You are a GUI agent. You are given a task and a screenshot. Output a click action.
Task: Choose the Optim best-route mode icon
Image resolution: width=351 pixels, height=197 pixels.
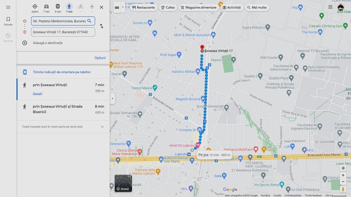click(x=35, y=7)
